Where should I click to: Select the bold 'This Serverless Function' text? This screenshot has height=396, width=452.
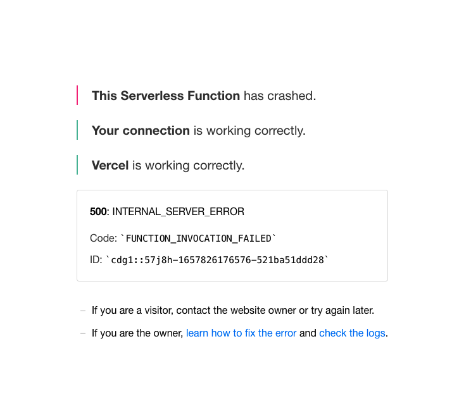tap(166, 96)
